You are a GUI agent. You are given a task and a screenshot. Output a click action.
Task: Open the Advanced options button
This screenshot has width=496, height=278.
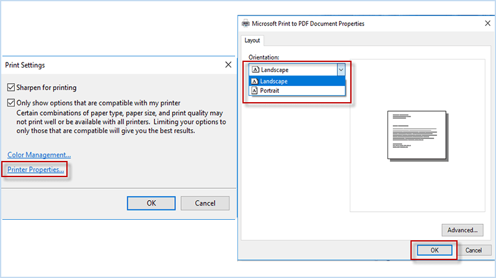(x=463, y=230)
